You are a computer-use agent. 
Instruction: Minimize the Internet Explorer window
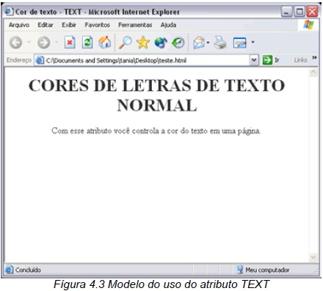tap(286, 11)
